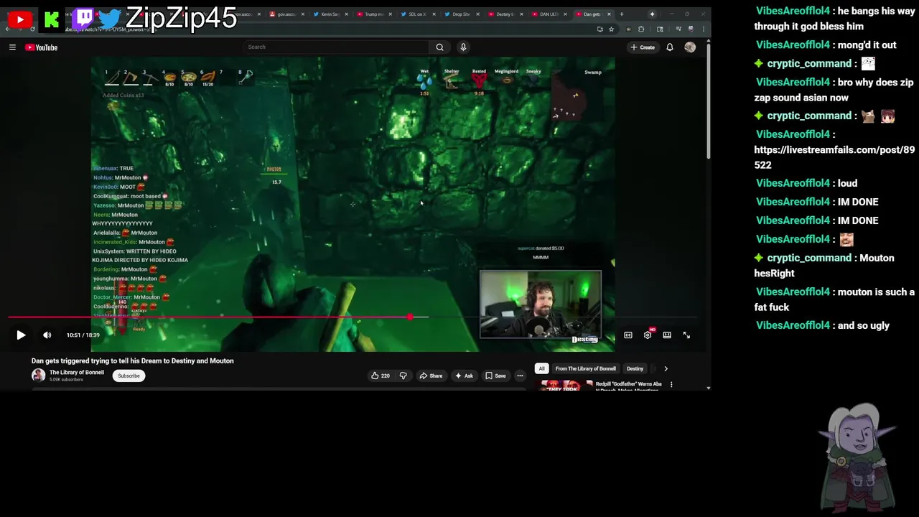Select From The Library of Bonnell chip
The width and height of the screenshot is (919, 517).
click(585, 368)
